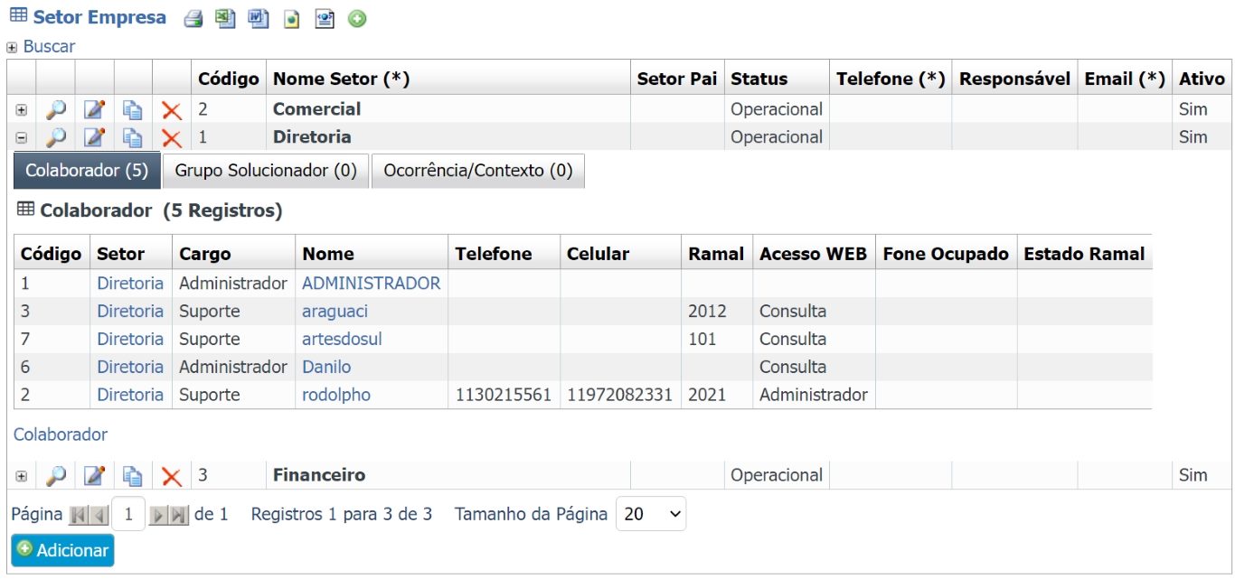Open the rodolpho collaborator link
Image resolution: width=1235 pixels, height=579 pixels.
pos(336,395)
